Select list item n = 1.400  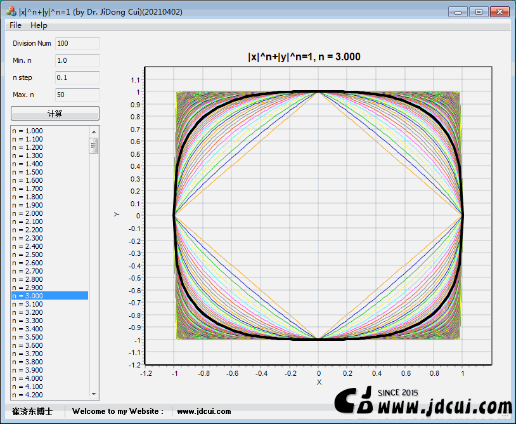coord(49,164)
